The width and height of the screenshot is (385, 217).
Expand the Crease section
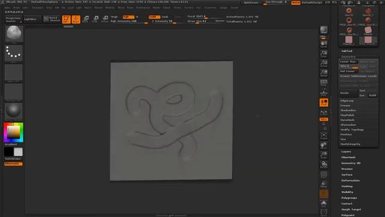click(345, 105)
